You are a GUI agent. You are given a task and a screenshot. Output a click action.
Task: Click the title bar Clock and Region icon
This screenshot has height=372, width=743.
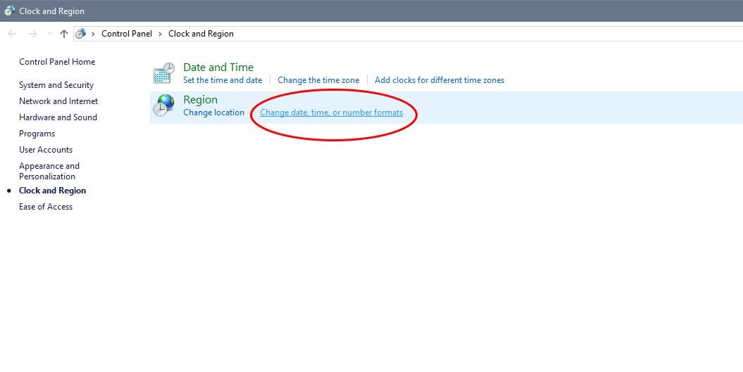(x=9, y=11)
